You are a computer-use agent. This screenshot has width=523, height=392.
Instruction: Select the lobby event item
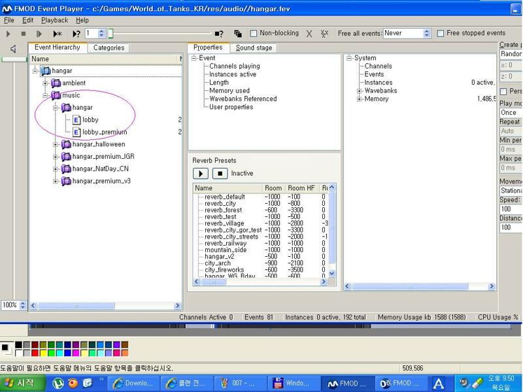point(86,120)
